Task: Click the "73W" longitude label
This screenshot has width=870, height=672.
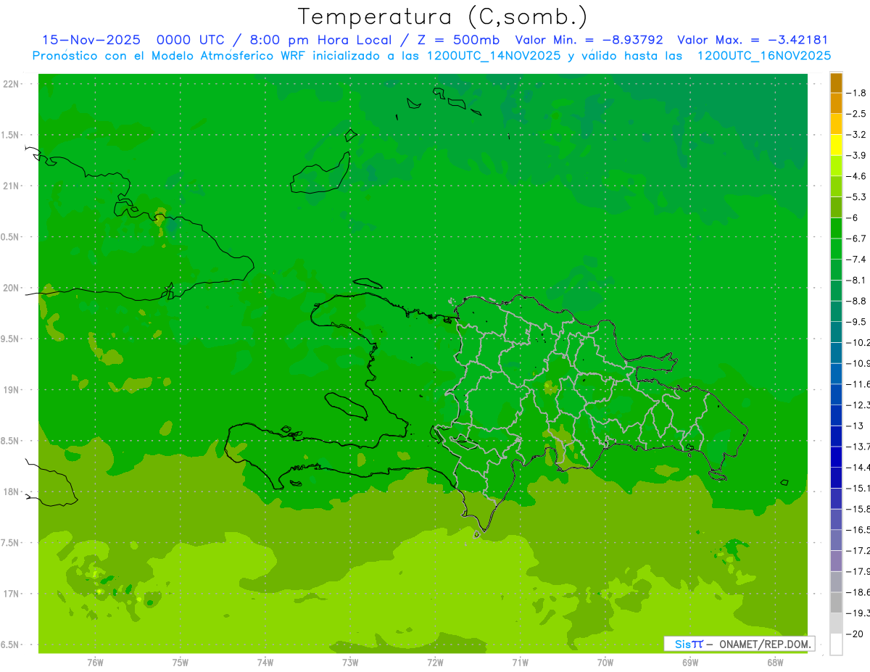Action: 350,663
